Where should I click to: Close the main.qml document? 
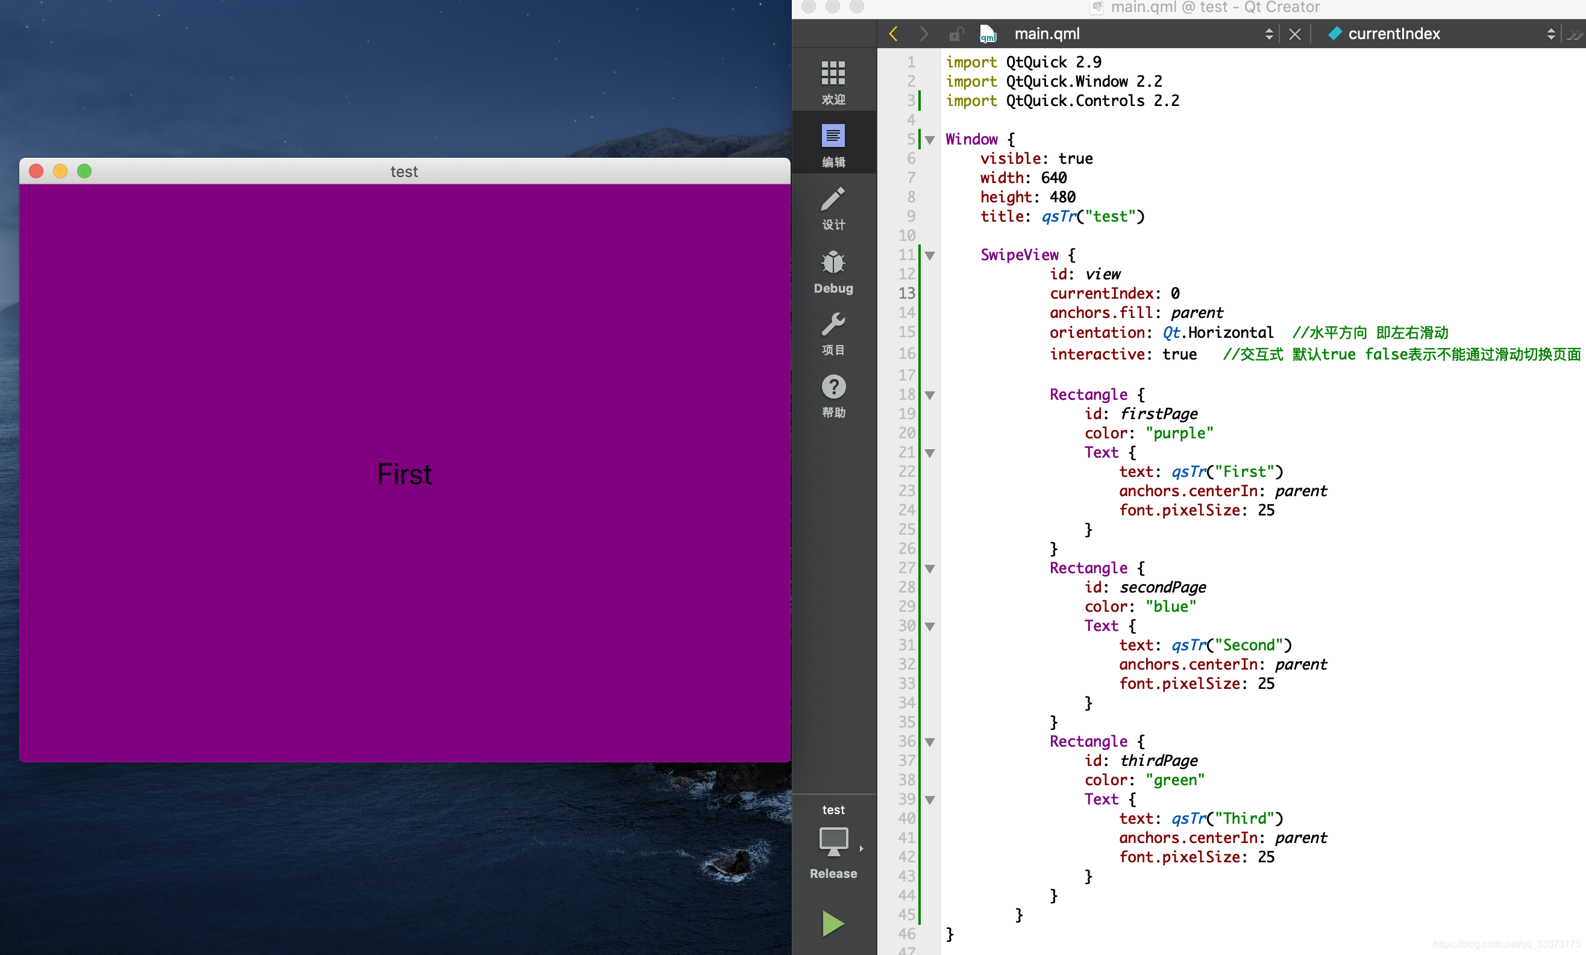[x=1294, y=34]
